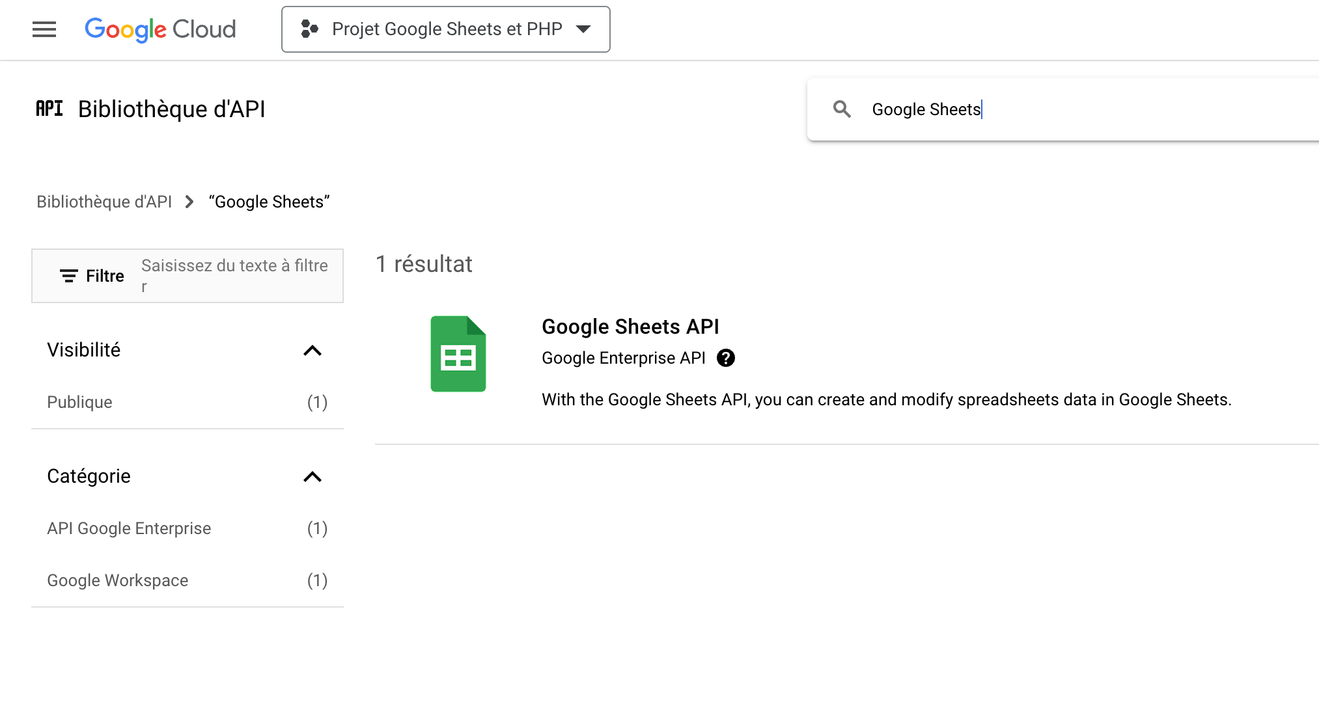Select API Google Enterprise category filter

point(129,528)
